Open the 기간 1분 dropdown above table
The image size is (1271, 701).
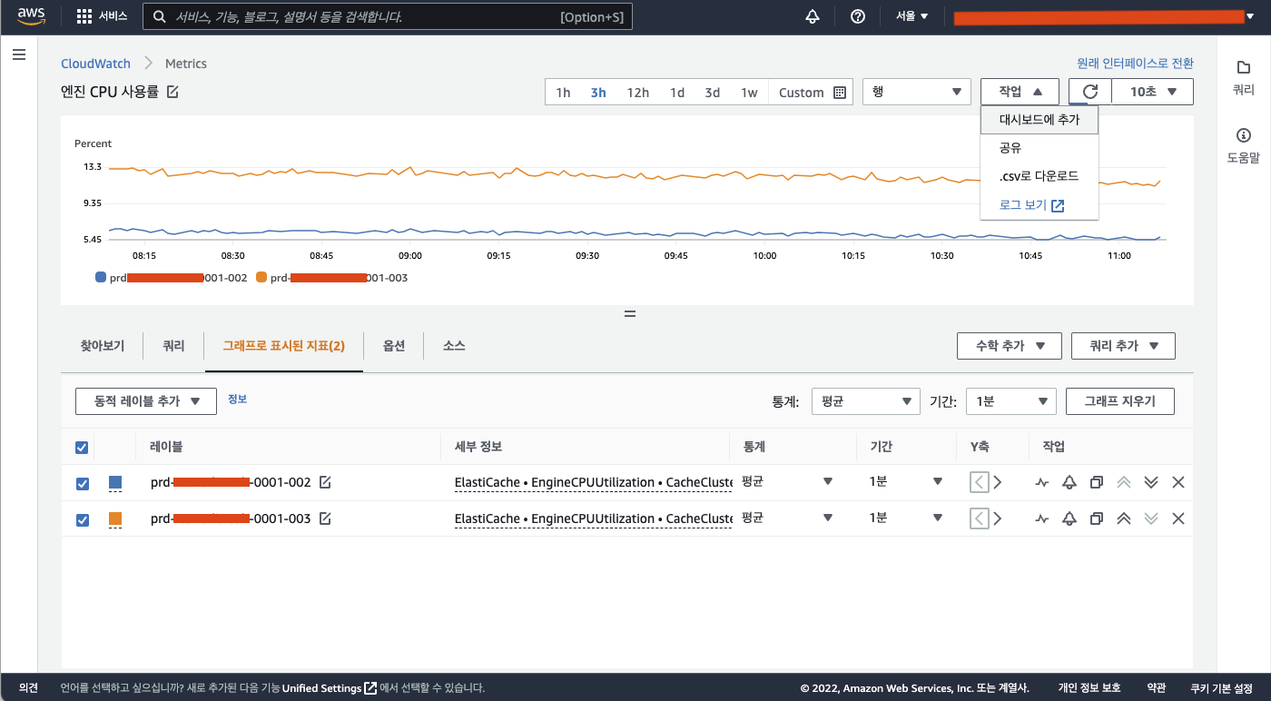click(1011, 401)
